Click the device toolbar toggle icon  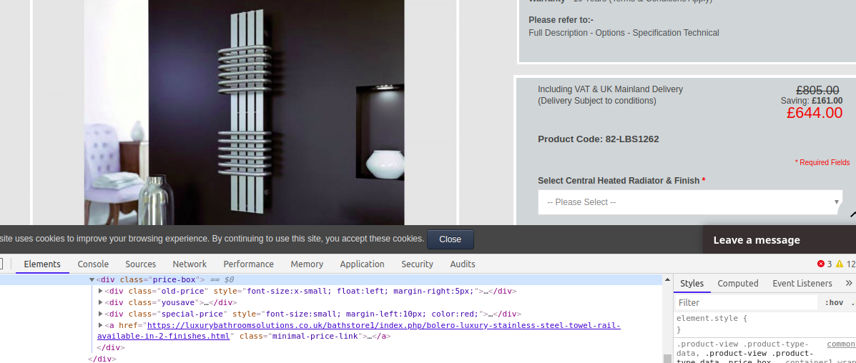[x=1, y=264]
